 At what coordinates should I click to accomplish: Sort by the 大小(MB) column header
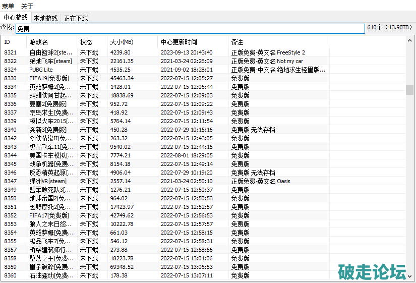point(132,42)
